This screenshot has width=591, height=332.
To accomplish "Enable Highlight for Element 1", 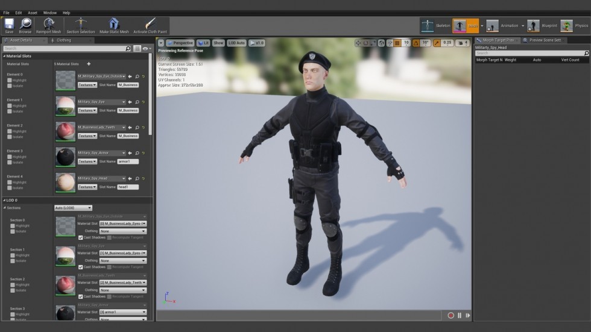I will [x=10, y=106].
